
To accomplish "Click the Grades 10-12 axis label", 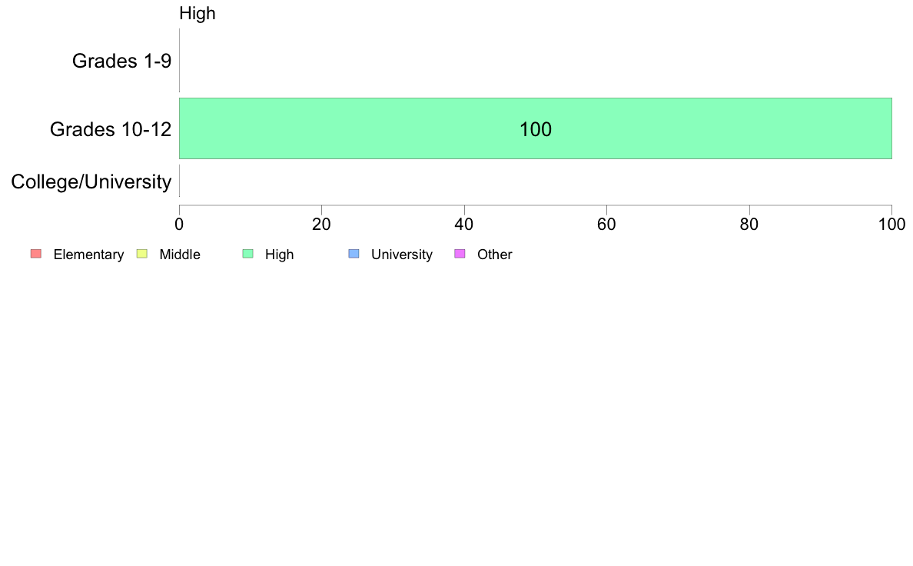I will [x=111, y=129].
